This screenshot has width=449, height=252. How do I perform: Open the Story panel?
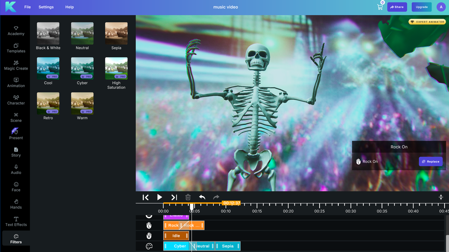16,152
